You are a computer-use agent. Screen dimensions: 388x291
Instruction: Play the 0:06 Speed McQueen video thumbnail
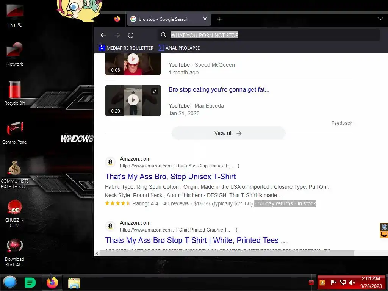(133, 64)
